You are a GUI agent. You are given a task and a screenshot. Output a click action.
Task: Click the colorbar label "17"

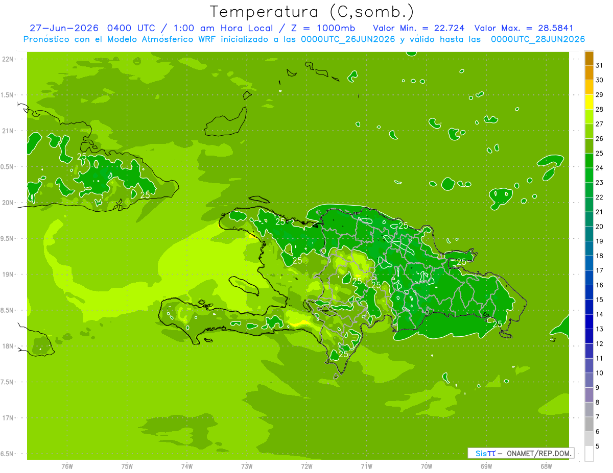click(599, 270)
